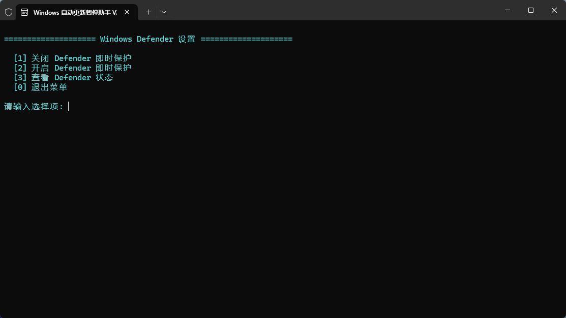Viewport: 566px width, 318px height.
Task: Expand the new tab profile dropdown chevron
Action: click(x=164, y=12)
